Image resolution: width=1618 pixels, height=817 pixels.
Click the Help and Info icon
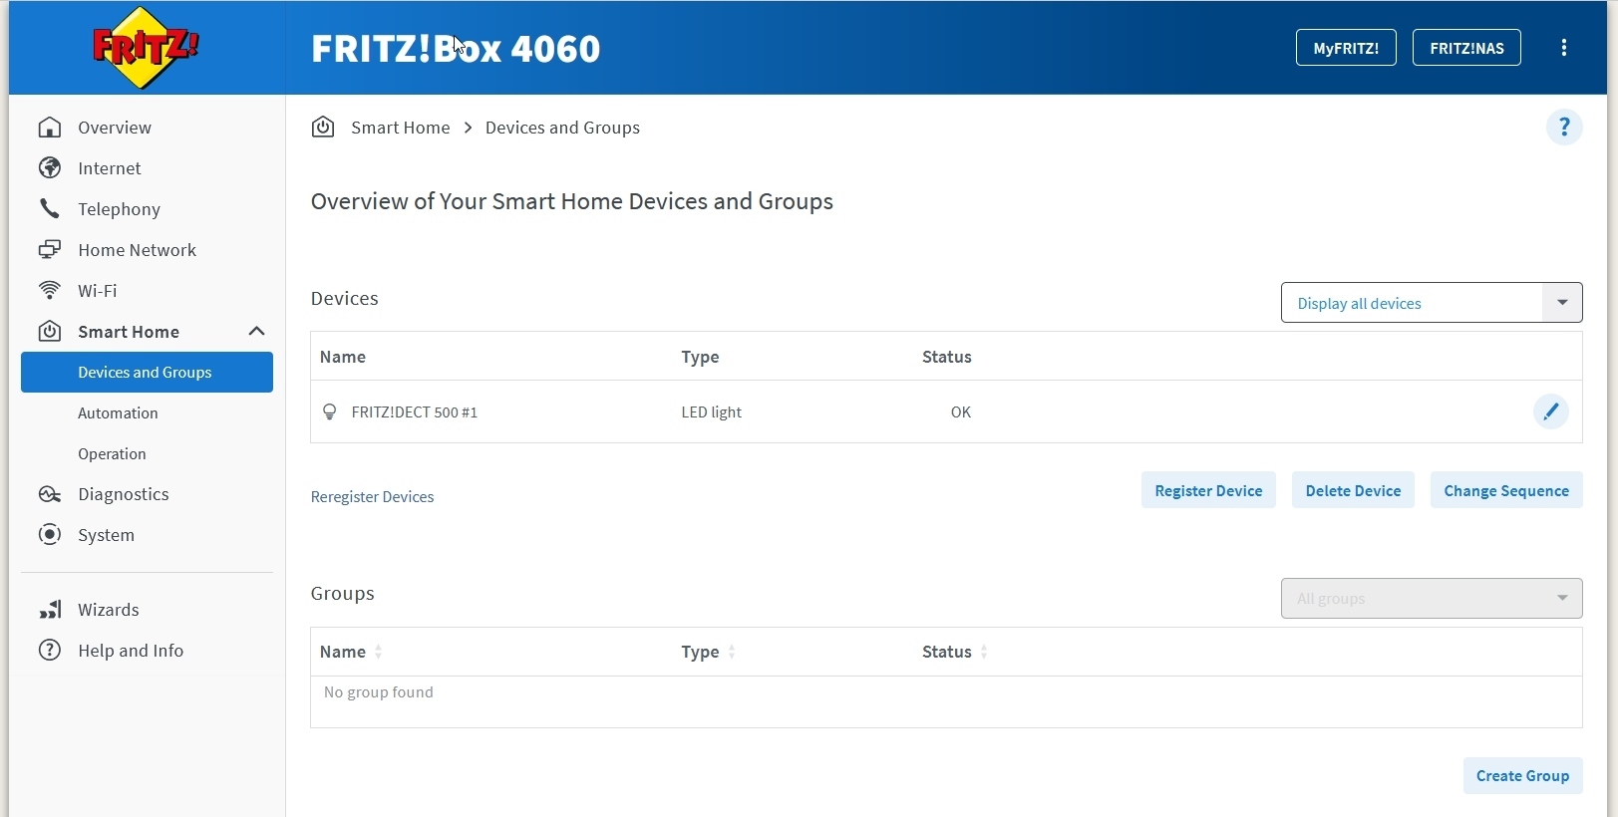point(50,651)
